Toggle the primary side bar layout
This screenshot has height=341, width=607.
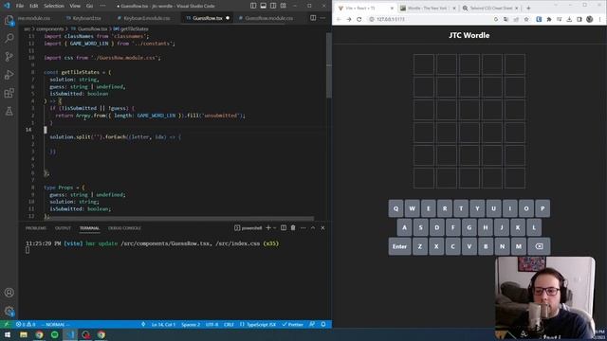(x=253, y=6)
